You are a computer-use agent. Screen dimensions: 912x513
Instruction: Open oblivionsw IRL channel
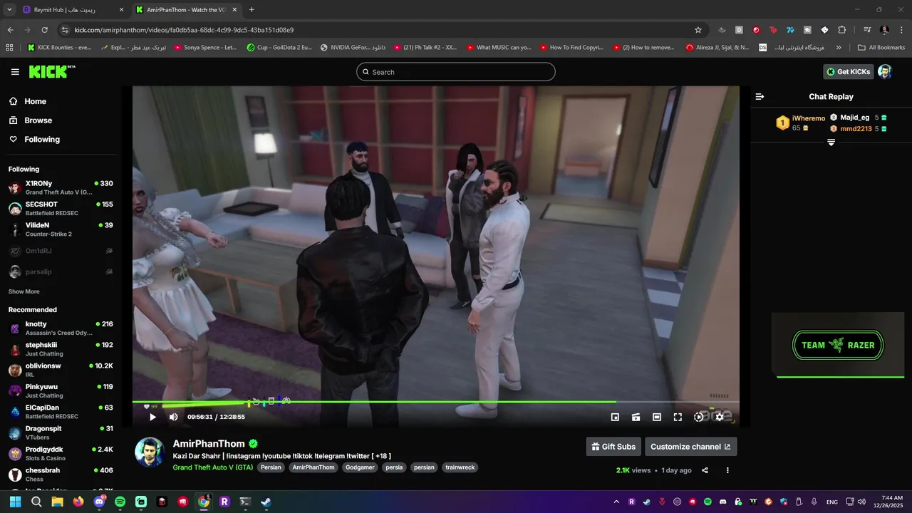[x=60, y=370]
